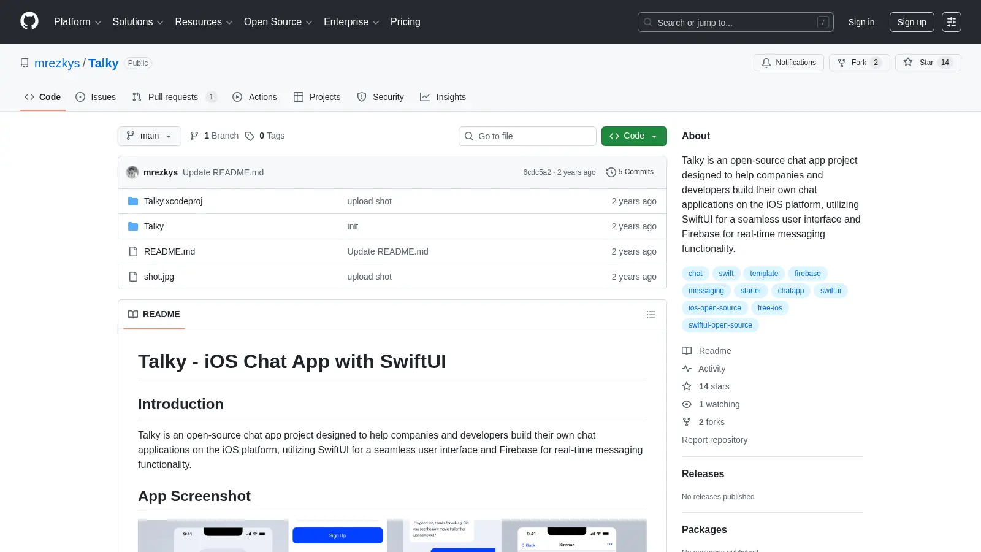Fork the repository
Viewport: 981px width, 552px height.
pyautogui.click(x=859, y=63)
